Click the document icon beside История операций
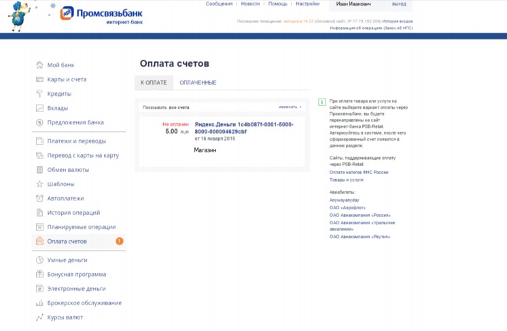 [39, 213]
